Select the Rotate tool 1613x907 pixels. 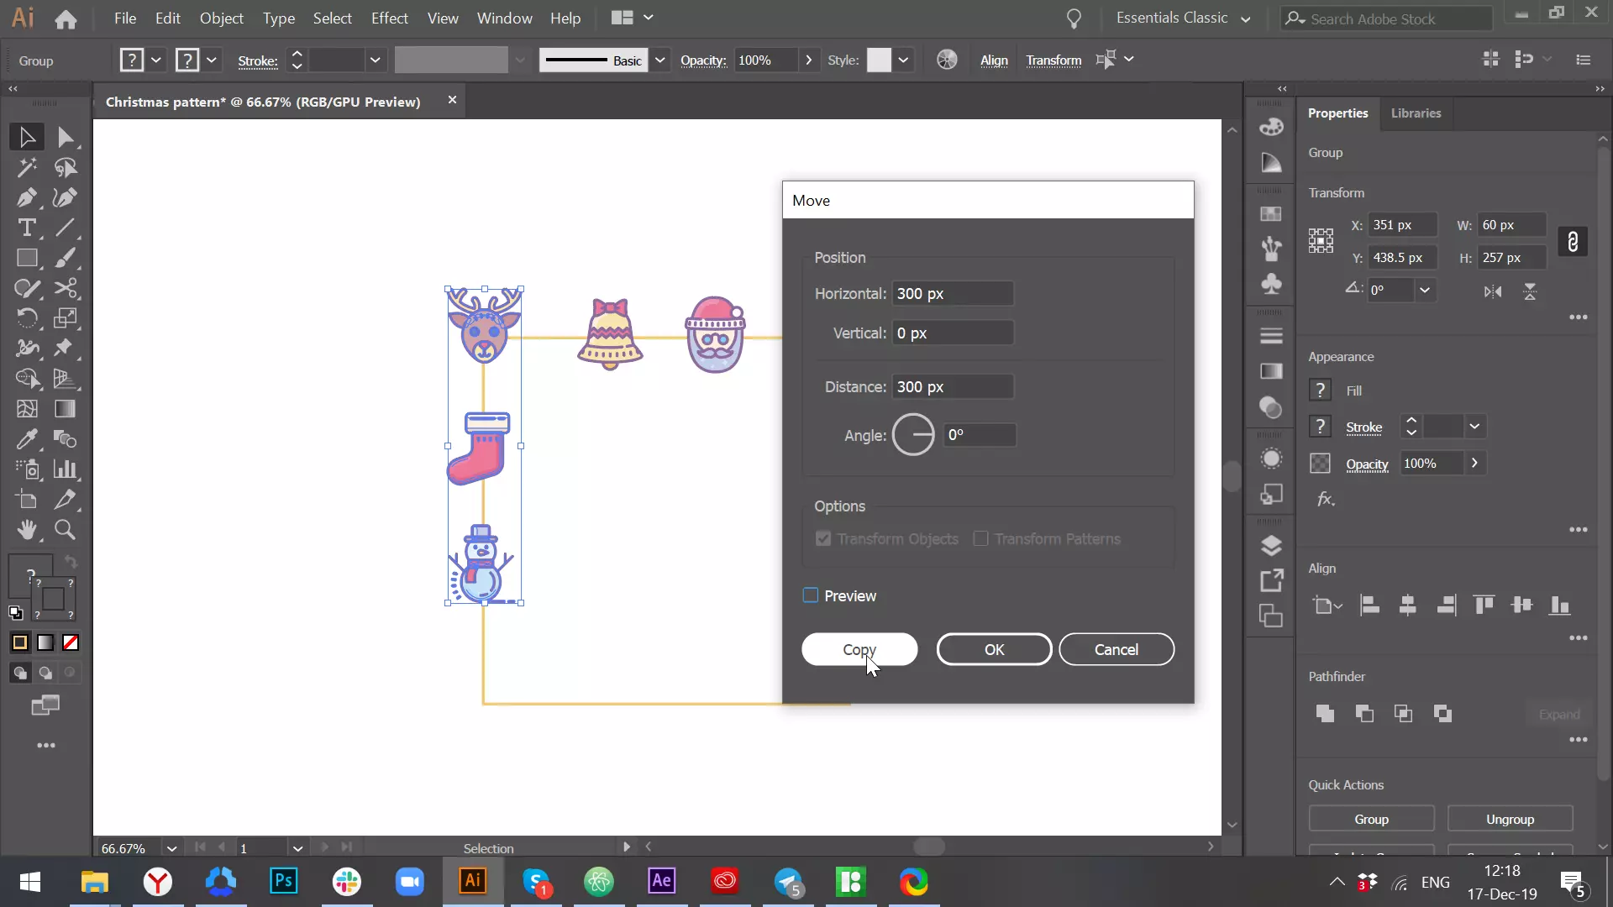26,318
